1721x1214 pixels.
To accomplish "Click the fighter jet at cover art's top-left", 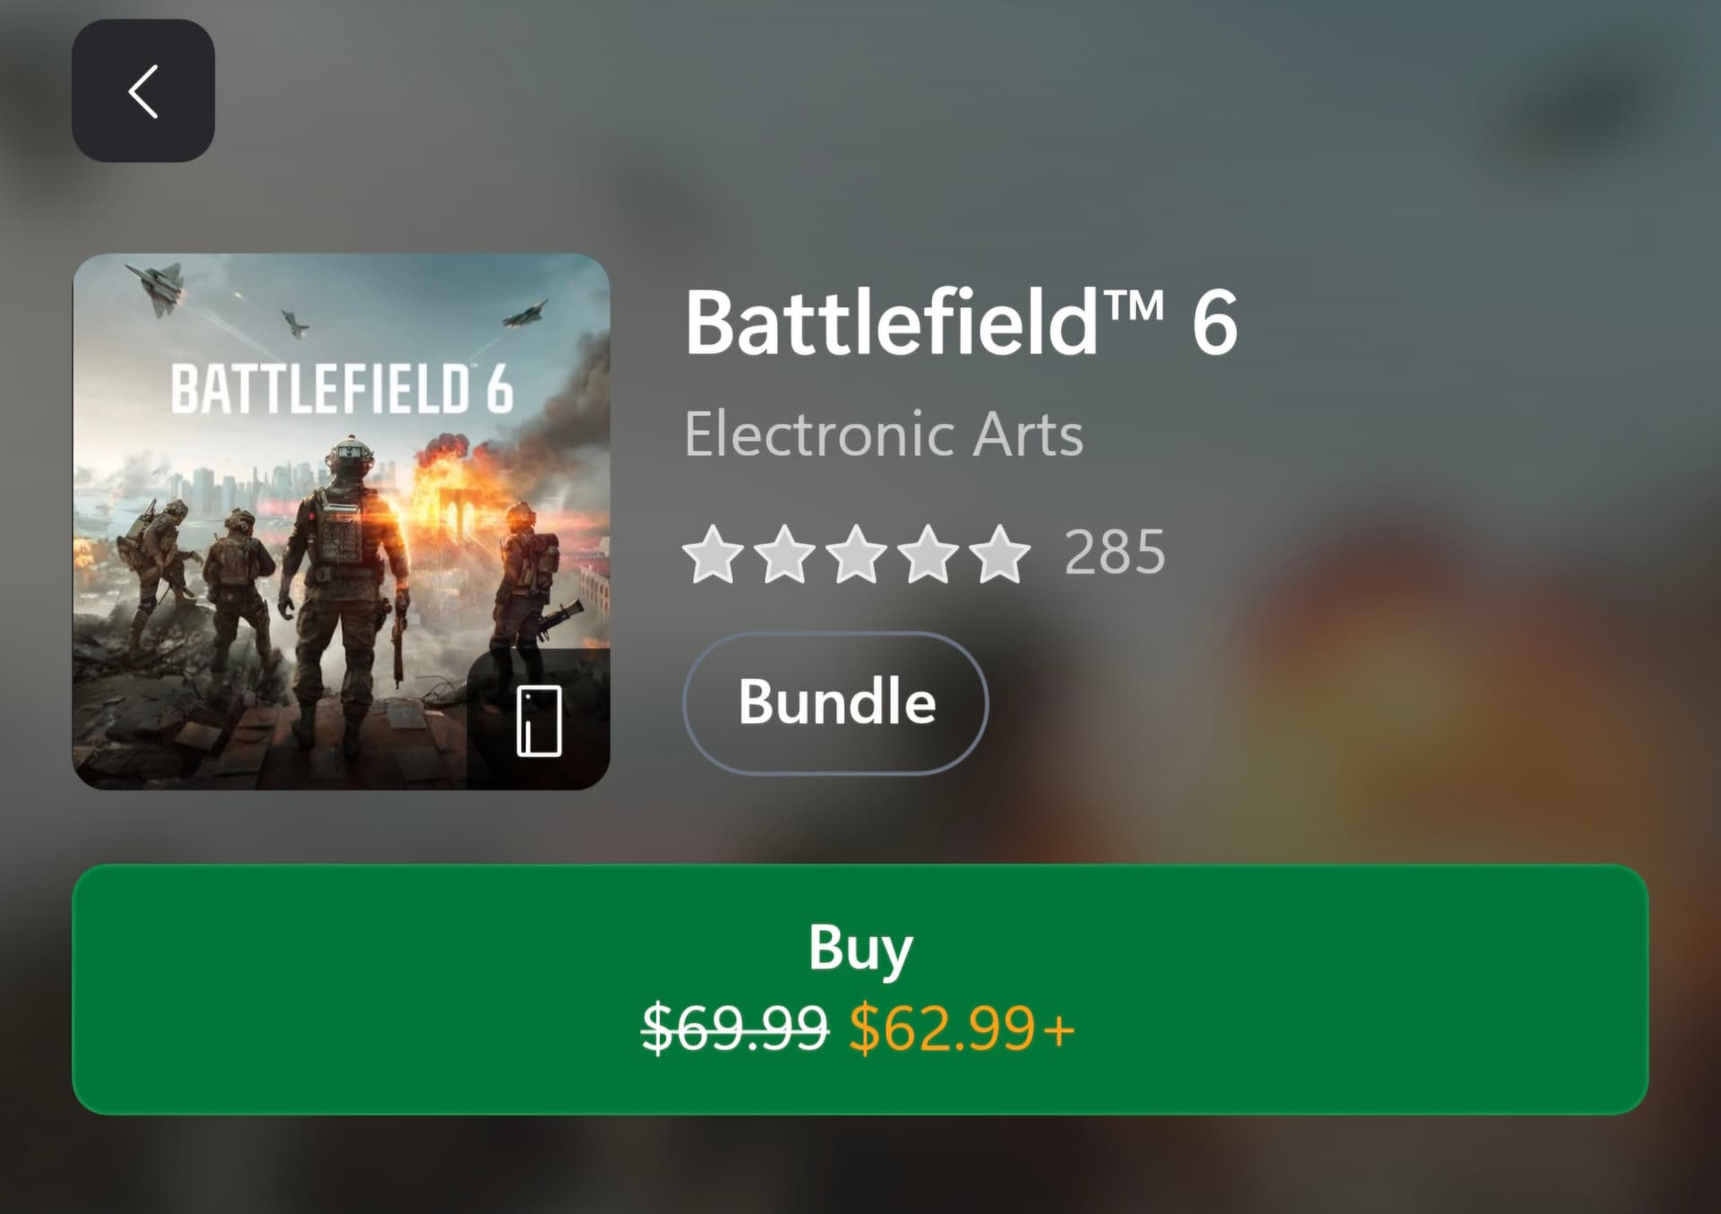I will point(159,286).
